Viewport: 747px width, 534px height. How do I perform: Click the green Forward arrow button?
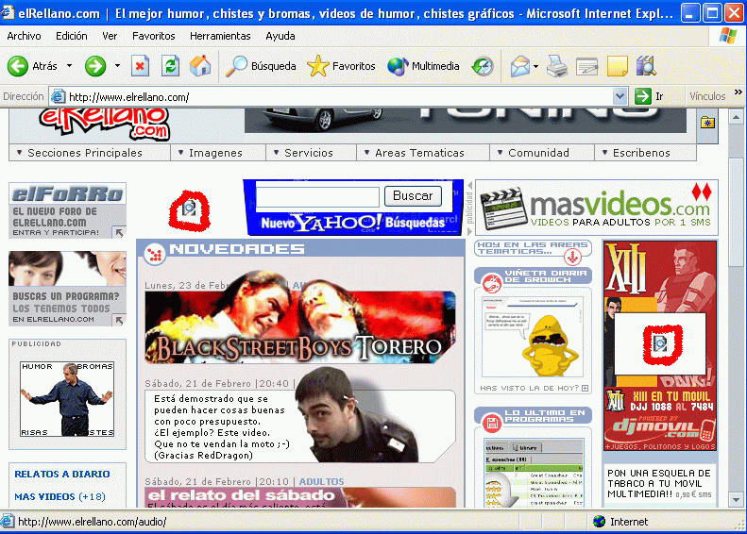(95, 66)
